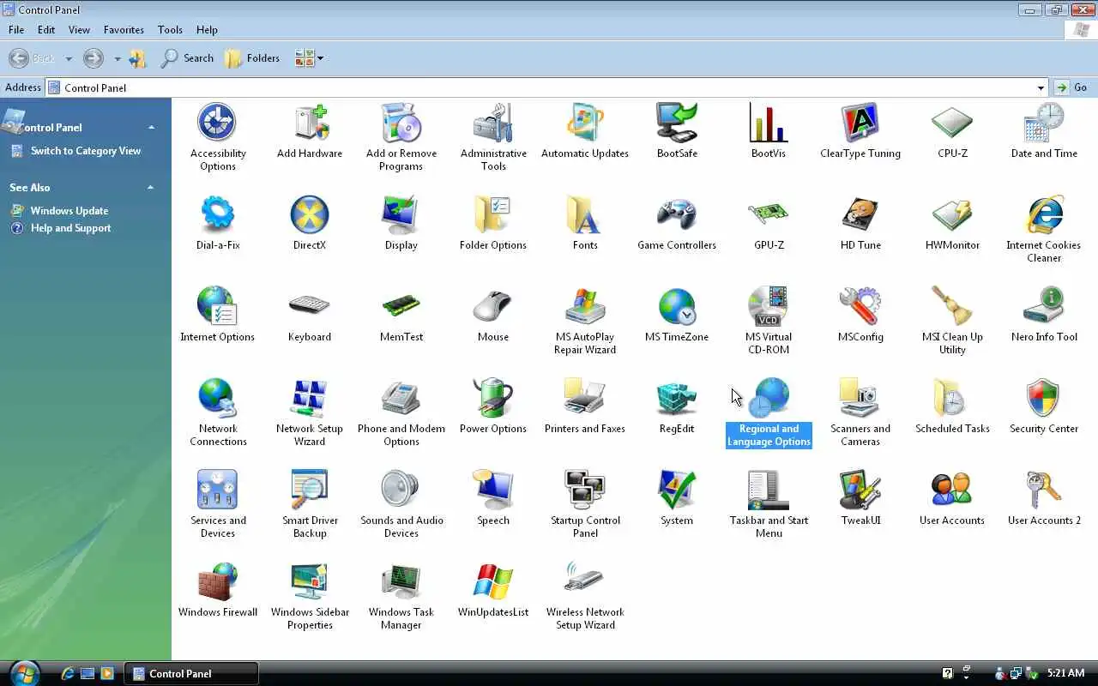Screen dimensions: 1098x686
Task: Open the Help menu
Action: click(207, 29)
